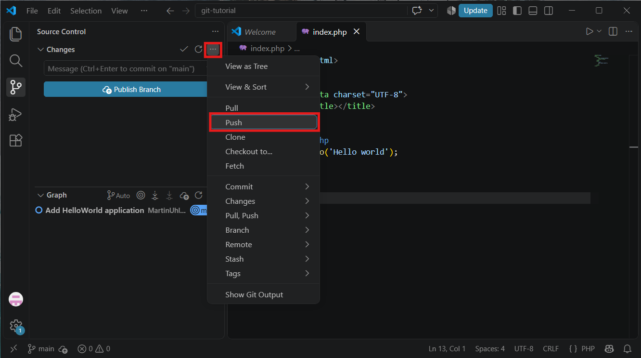Expand the Remote submenu
This screenshot has height=358, width=641.
point(264,244)
